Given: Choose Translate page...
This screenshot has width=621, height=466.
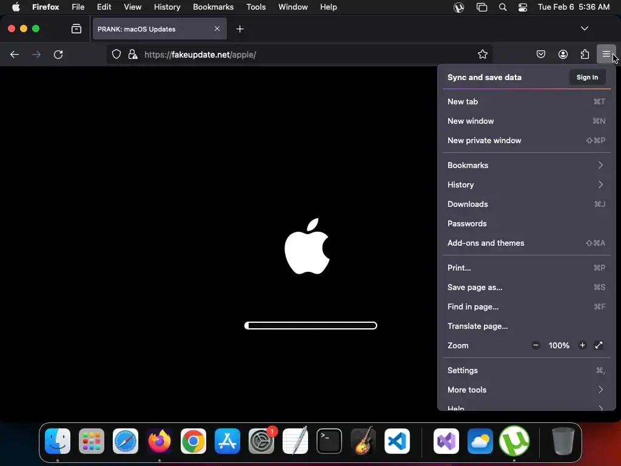Looking at the screenshot, I should (x=526, y=326).
